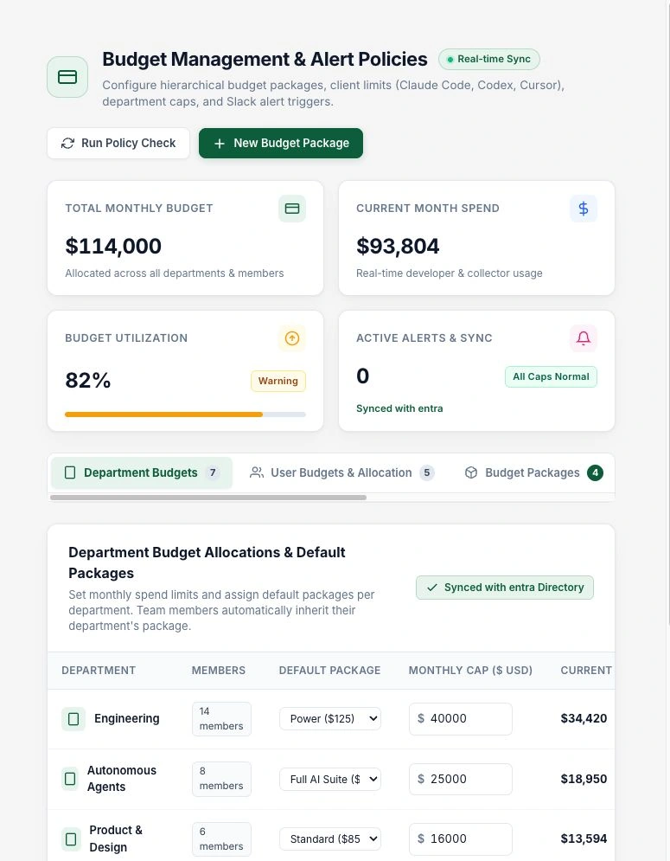
Task: Click the people icon on User Budgets tab
Action: click(x=256, y=472)
